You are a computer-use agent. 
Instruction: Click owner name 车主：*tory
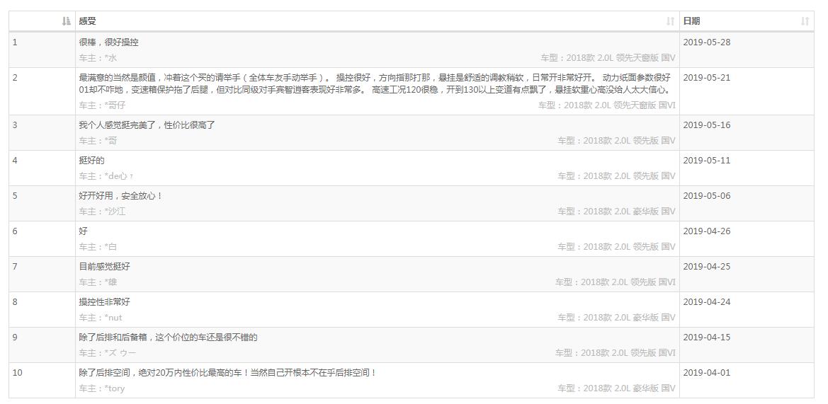102,388
